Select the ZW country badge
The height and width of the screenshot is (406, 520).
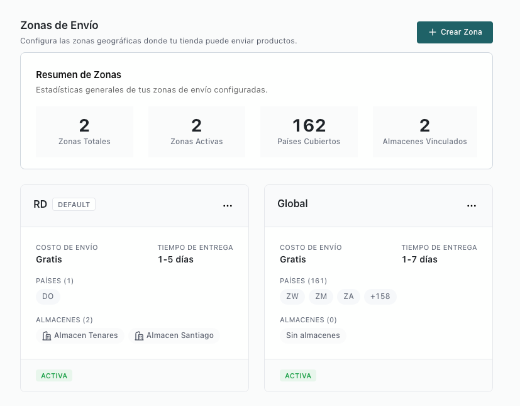[292, 296]
